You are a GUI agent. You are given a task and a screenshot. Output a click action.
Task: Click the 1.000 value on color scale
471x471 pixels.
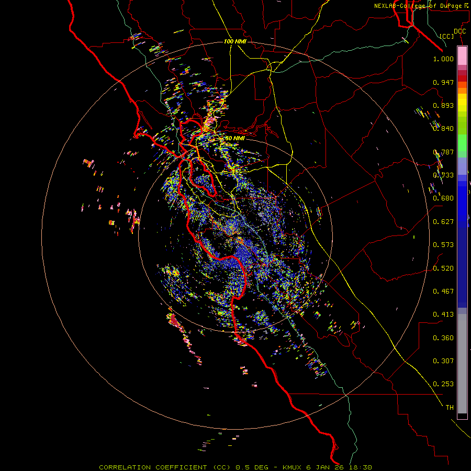pos(443,59)
